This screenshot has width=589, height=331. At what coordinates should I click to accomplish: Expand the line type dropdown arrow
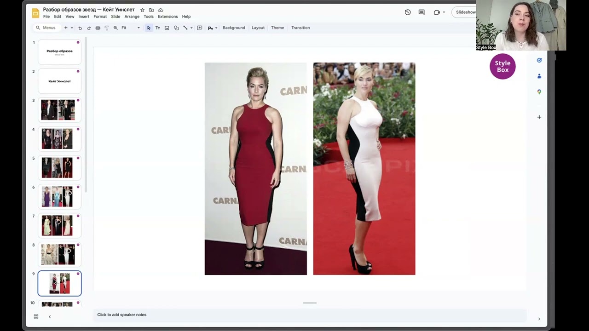tap(191, 28)
